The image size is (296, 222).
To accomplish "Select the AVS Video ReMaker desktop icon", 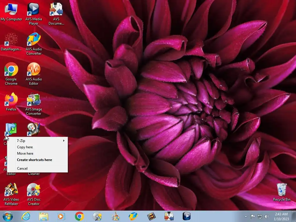I will (11, 194).
